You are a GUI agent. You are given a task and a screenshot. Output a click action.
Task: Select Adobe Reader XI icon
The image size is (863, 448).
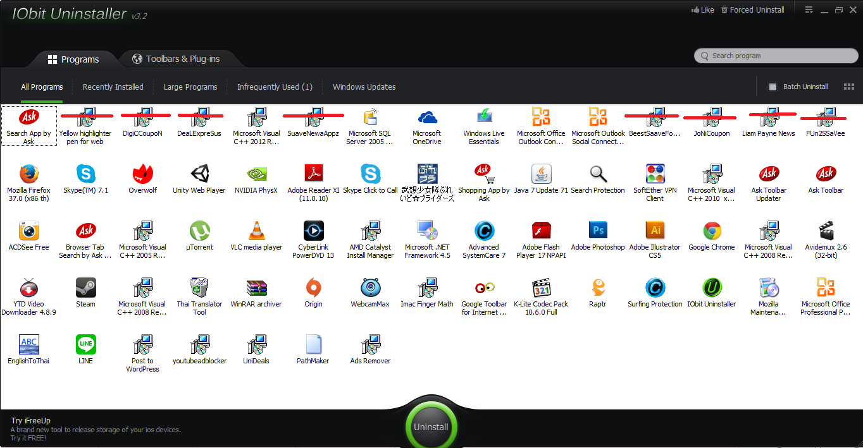point(313,174)
